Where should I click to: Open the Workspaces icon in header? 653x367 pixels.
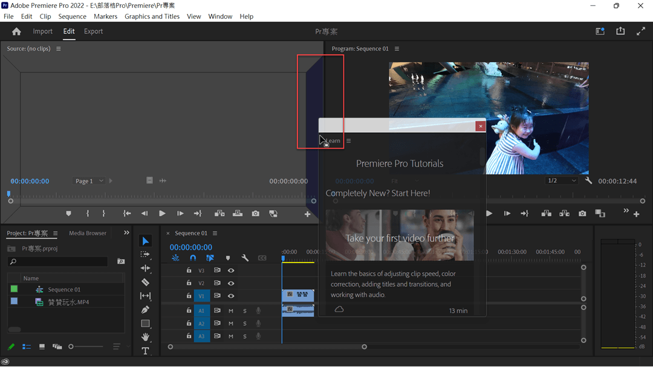(600, 31)
